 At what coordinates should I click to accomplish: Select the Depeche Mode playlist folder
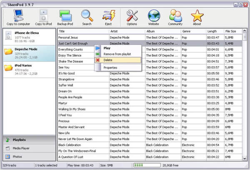[29, 53]
